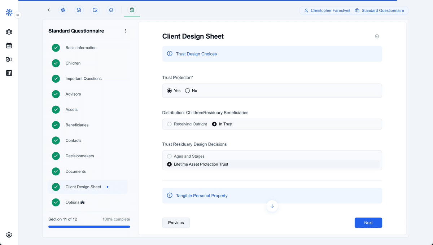
Task: Open the clients people icon in sidebar
Action: click(9, 32)
